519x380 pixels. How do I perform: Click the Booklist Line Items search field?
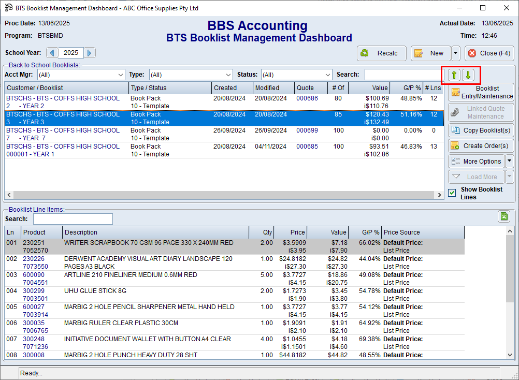coord(73,219)
